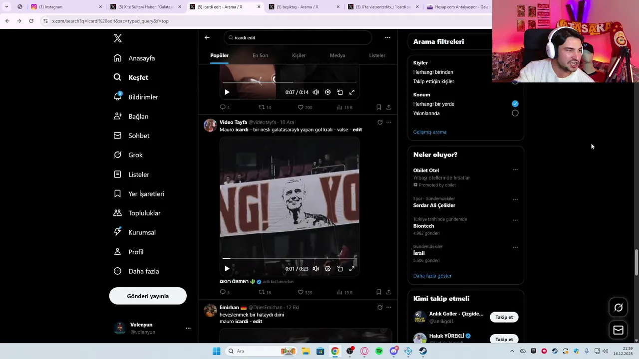Expand Daha fazla menu
The width and height of the screenshot is (639, 359).
[x=136, y=271]
